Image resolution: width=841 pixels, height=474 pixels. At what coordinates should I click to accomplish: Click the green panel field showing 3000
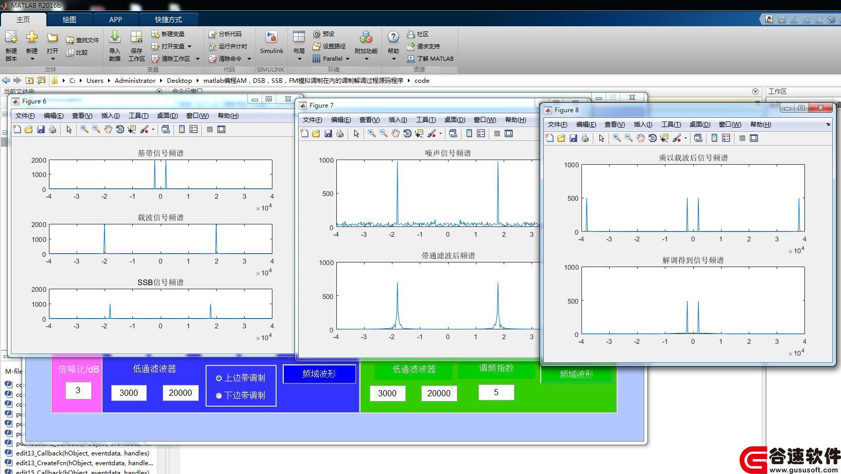pyautogui.click(x=387, y=393)
